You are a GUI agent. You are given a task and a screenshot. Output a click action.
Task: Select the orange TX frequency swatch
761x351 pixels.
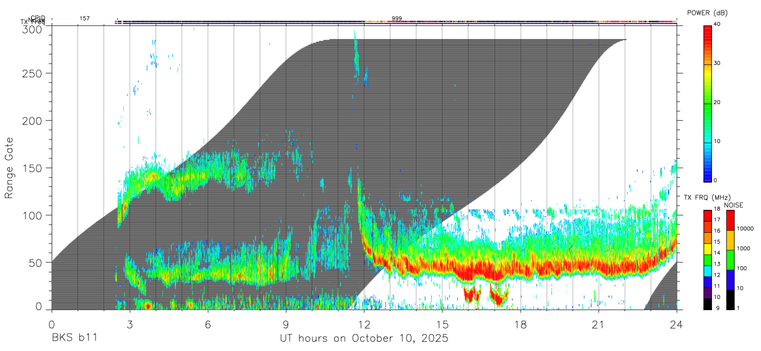[708, 237]
